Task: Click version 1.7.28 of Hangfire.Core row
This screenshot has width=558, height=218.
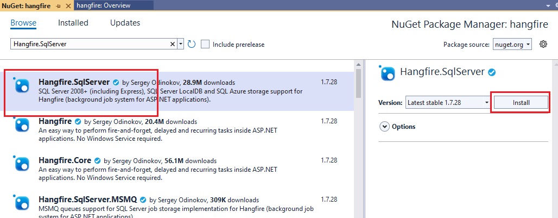Action: (329, 160)
